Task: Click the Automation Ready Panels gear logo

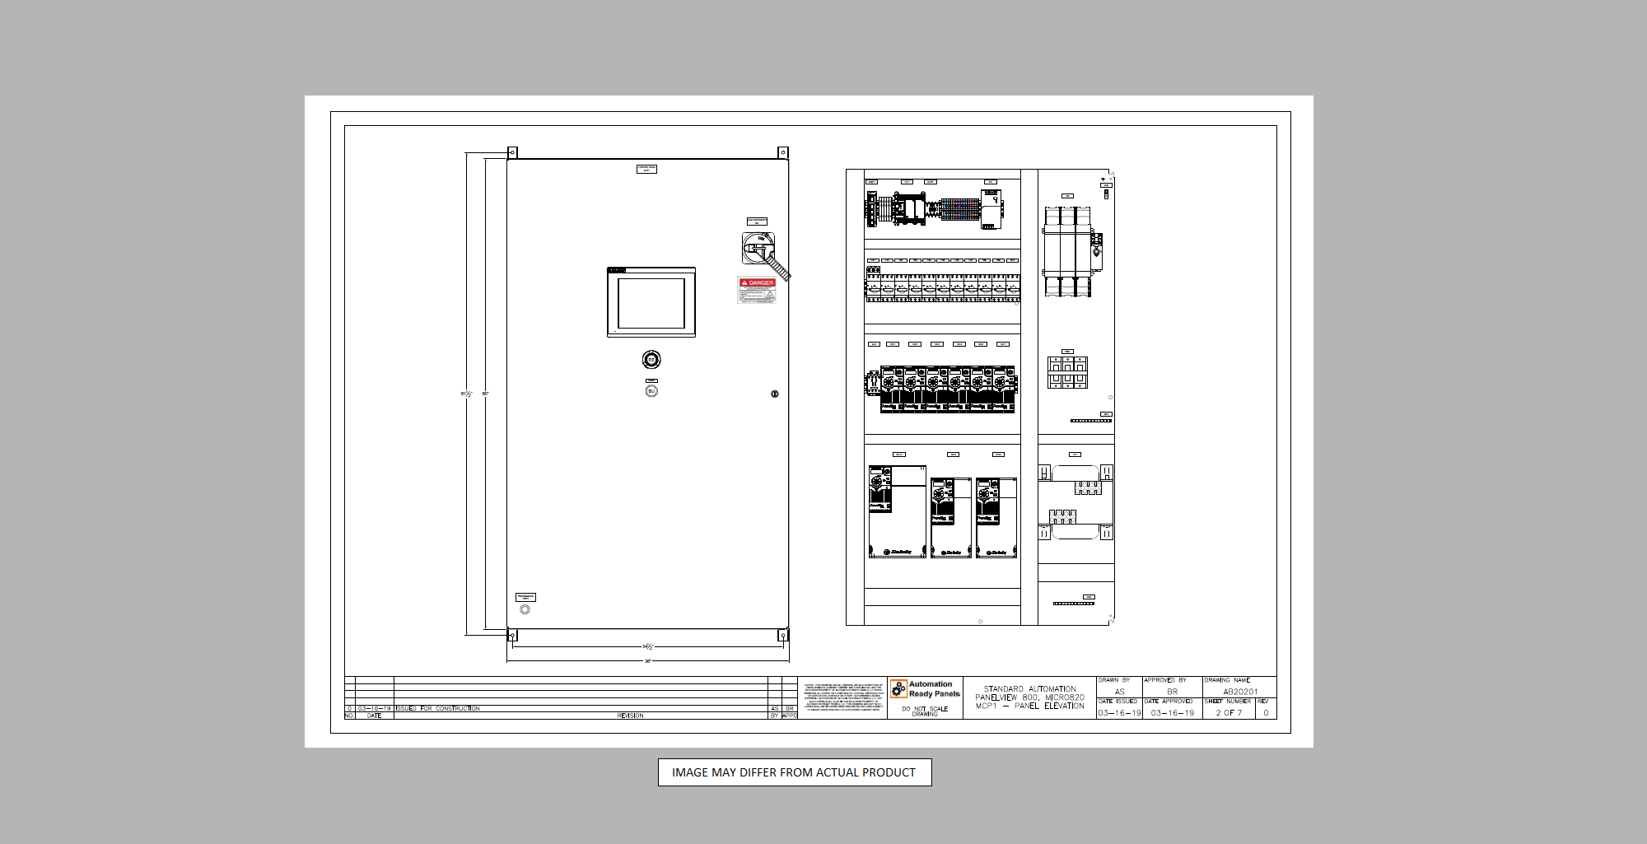Action: tap(898, 689)
